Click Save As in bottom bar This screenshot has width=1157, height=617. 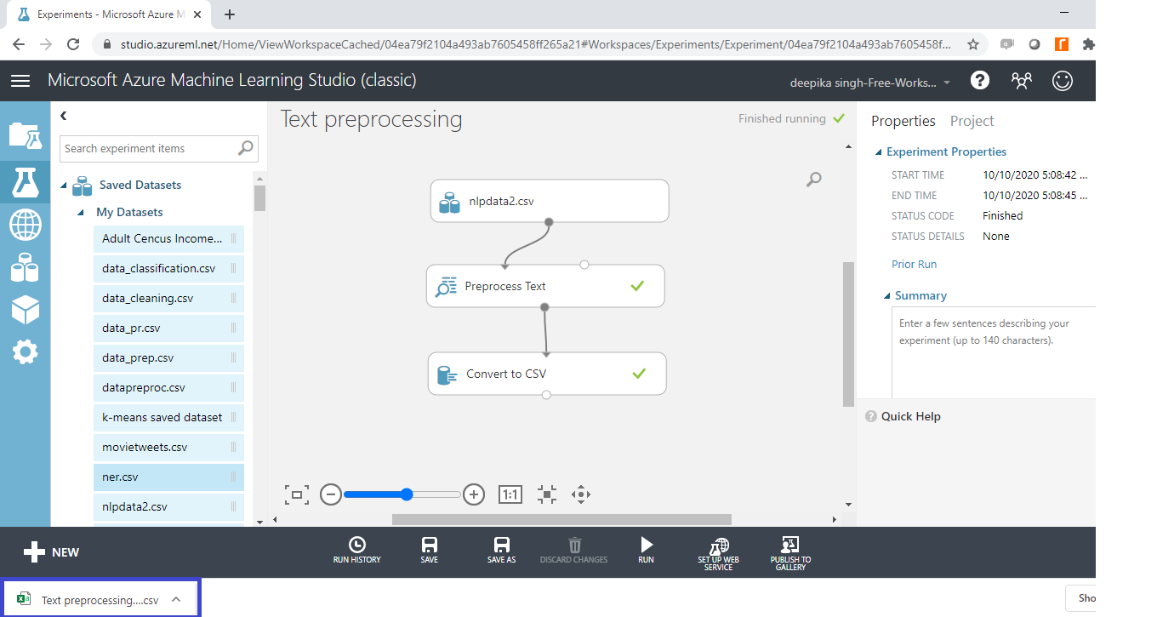click(x=502, y=551)
